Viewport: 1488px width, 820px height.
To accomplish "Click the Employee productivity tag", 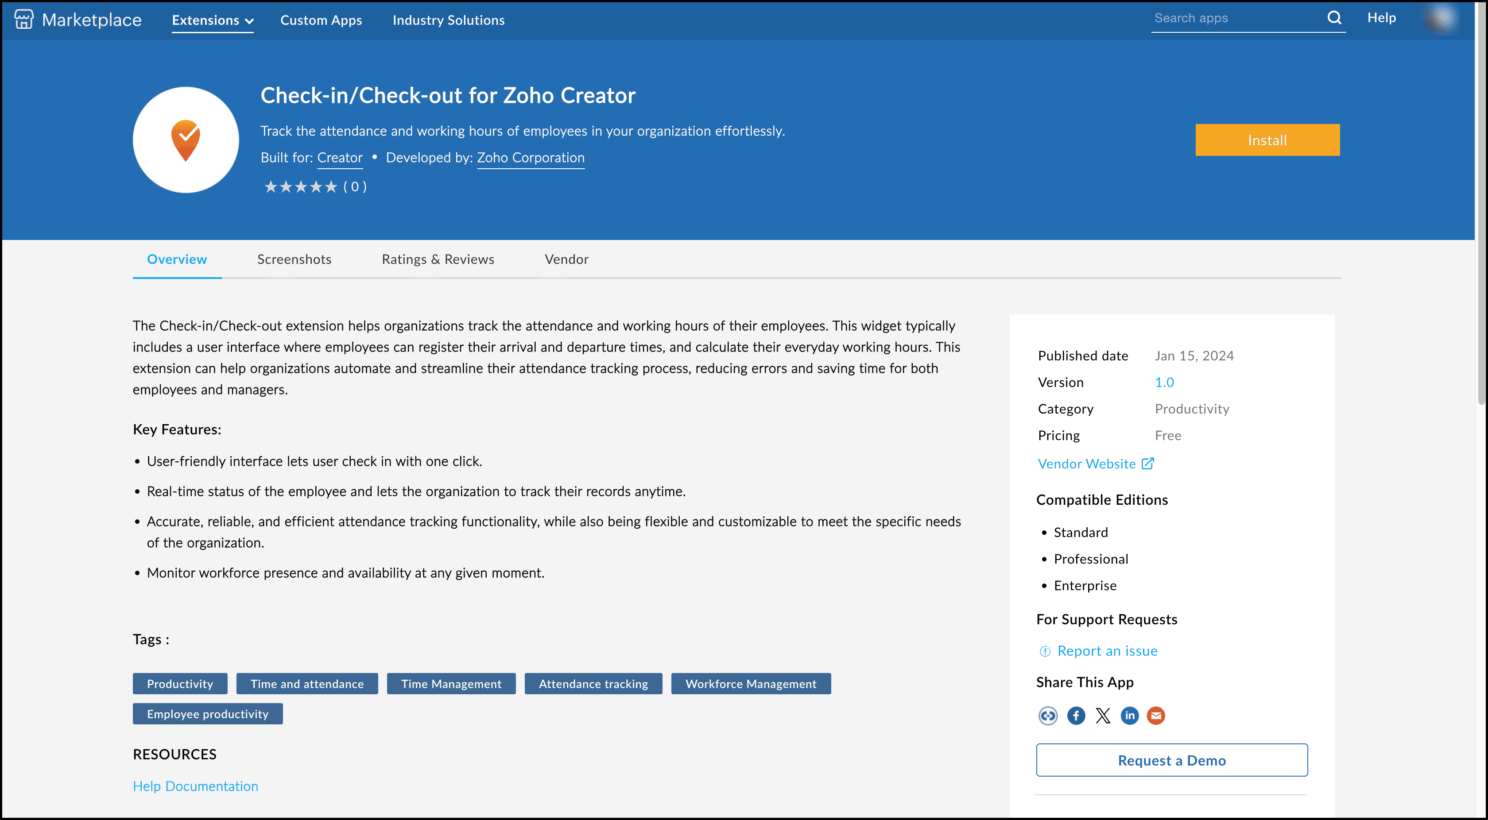I will 207,714.
